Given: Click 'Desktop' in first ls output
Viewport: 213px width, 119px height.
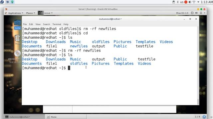Looking at the screenshot, I should [x=30, y=42].
